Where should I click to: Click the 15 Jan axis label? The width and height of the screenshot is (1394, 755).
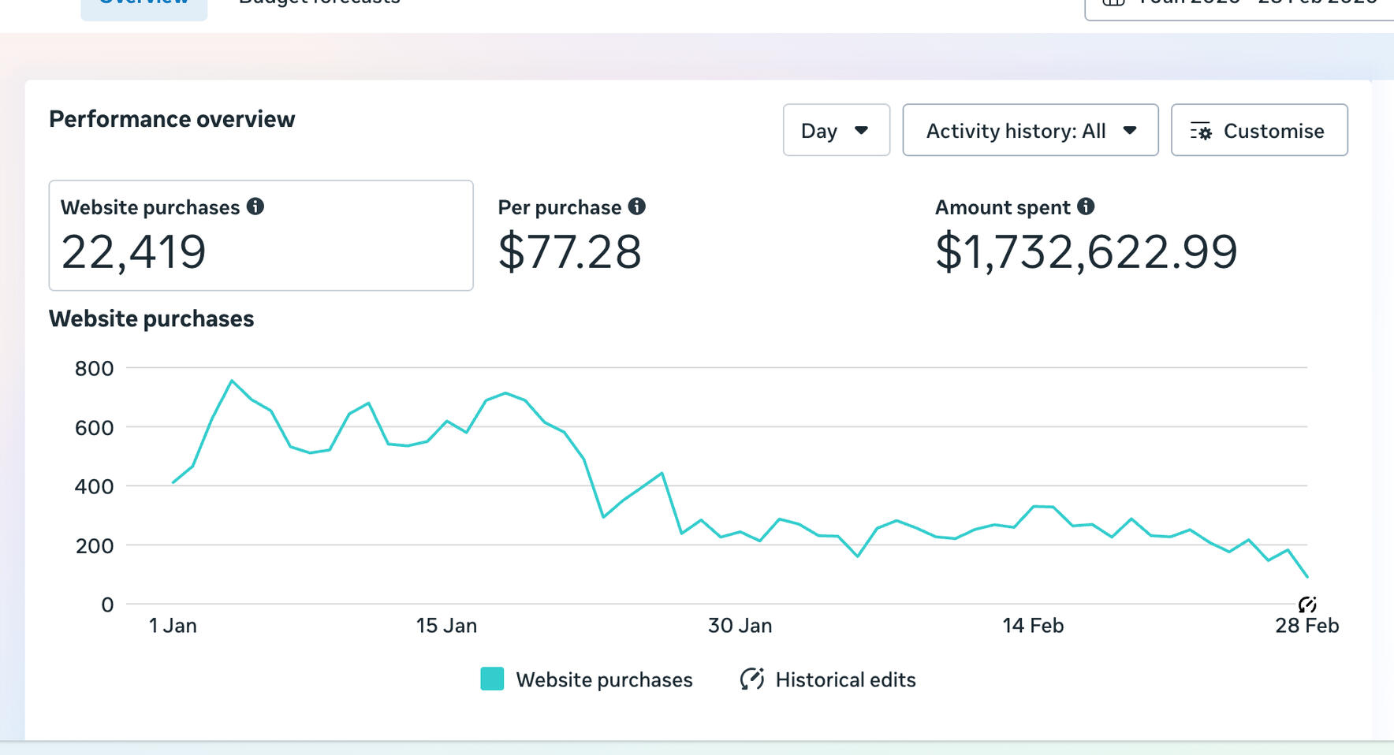[446, 626]
